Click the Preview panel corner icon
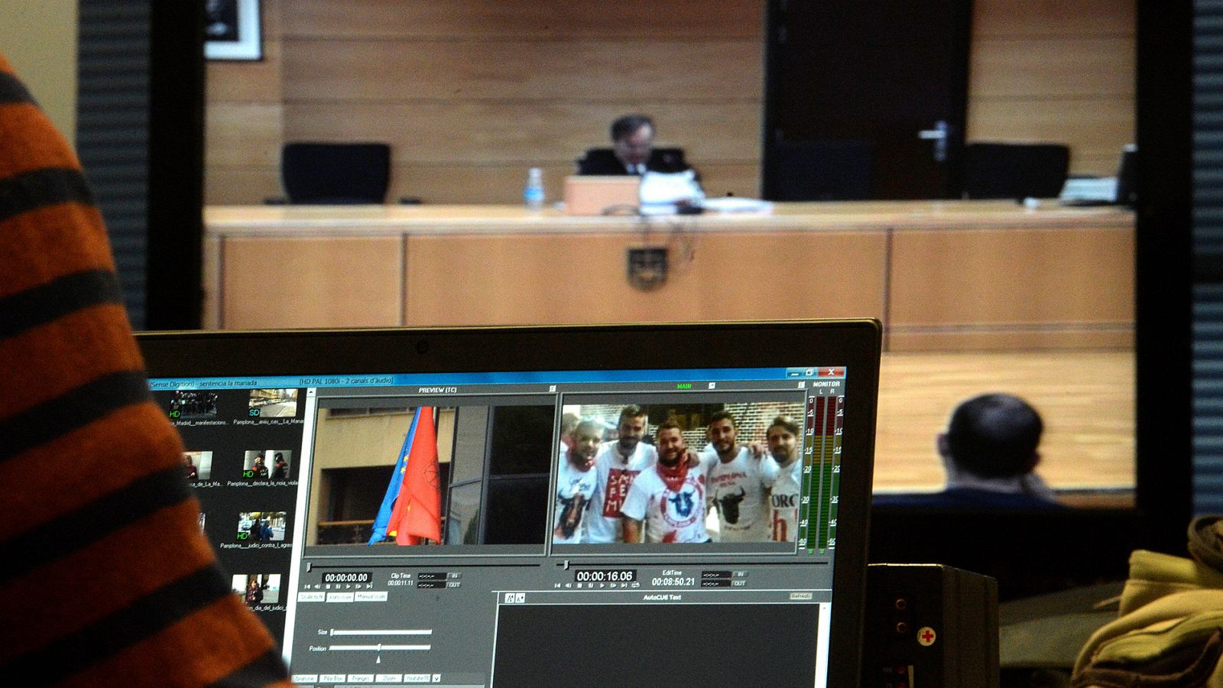Screen dimensions: 1223x688 pos(553,388)
